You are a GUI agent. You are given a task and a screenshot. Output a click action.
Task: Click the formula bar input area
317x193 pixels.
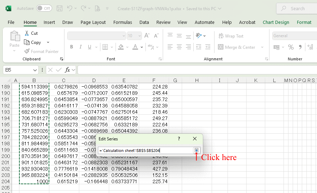pyautogui.click(x=197, y=70)
